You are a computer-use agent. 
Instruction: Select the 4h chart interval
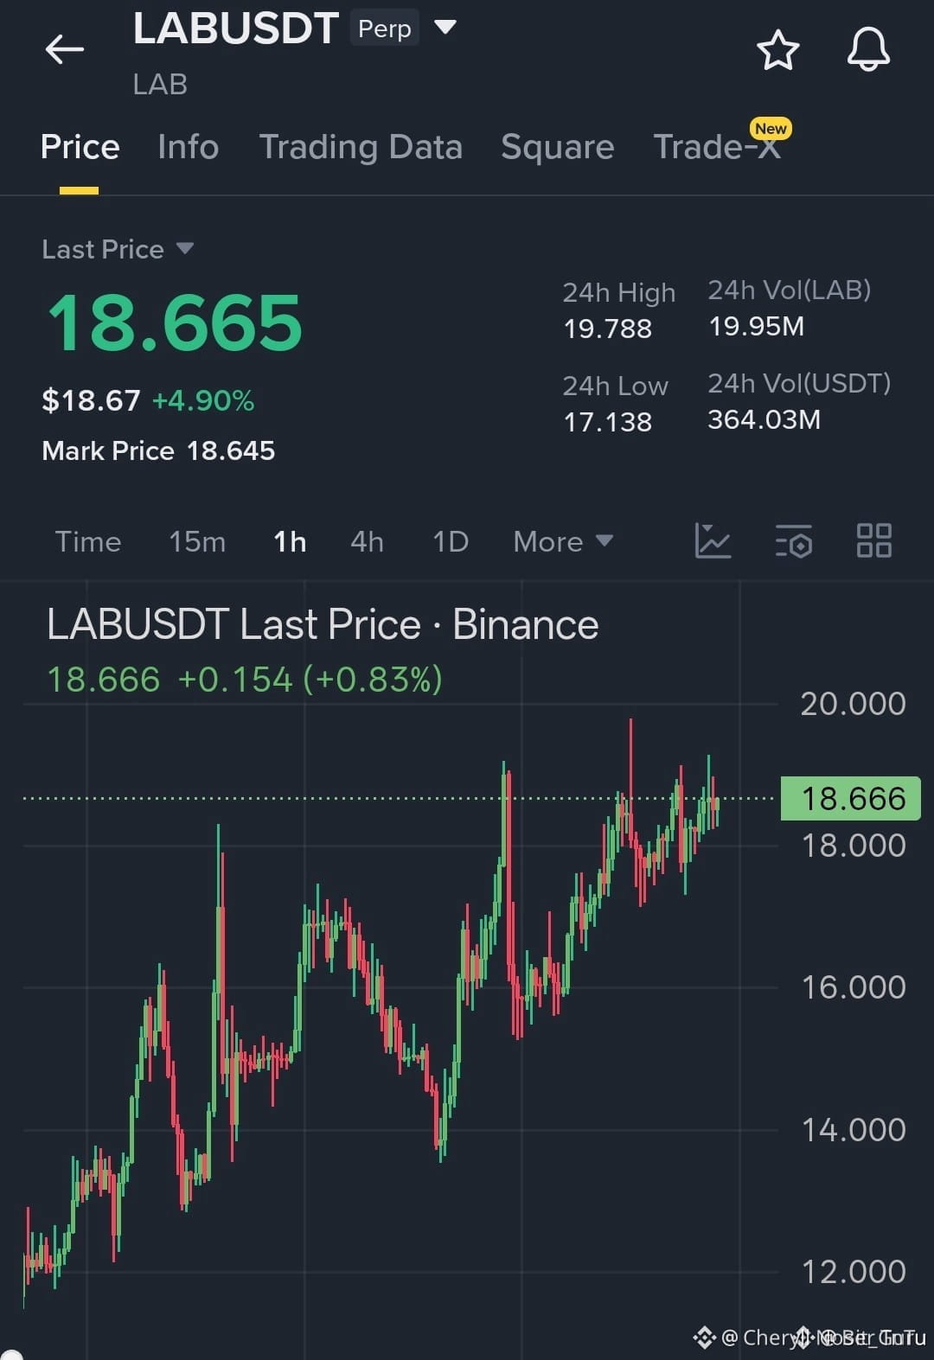367,542
